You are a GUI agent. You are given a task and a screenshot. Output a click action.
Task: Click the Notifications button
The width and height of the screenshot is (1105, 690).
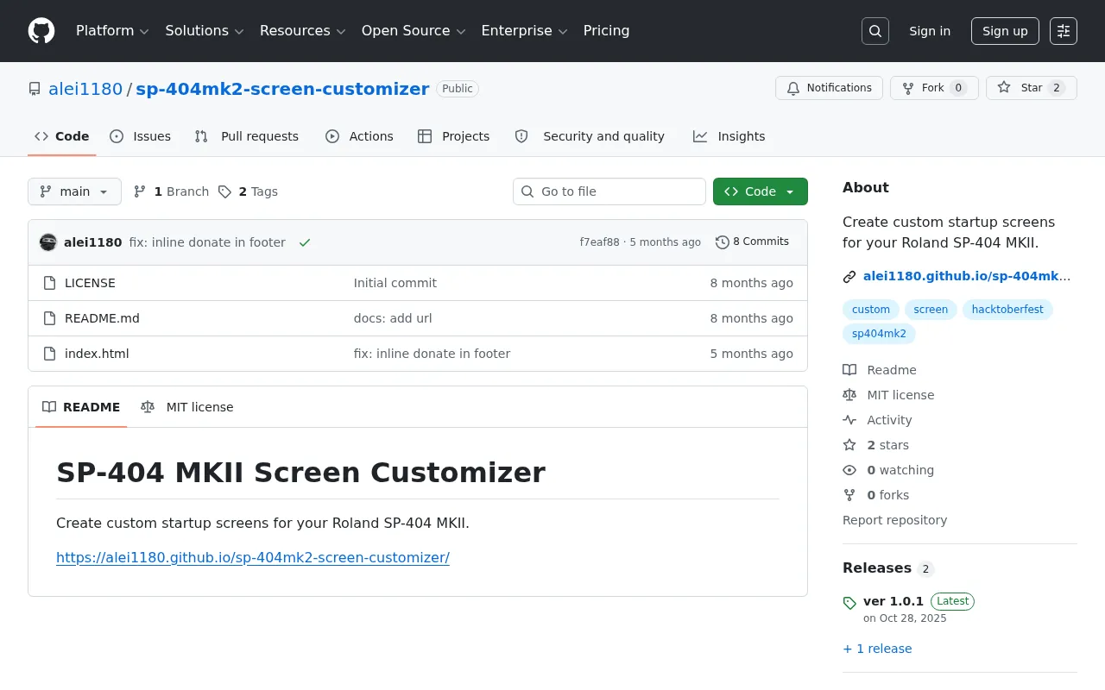(829, 88)
